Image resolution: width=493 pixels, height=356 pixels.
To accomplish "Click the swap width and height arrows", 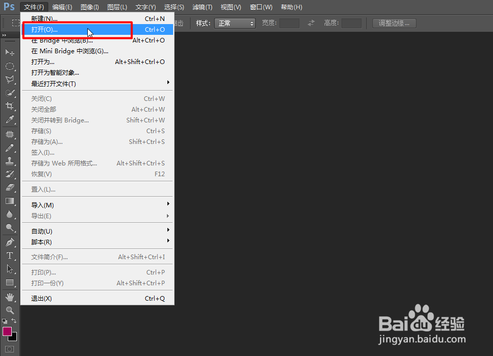I will (311, 23).
